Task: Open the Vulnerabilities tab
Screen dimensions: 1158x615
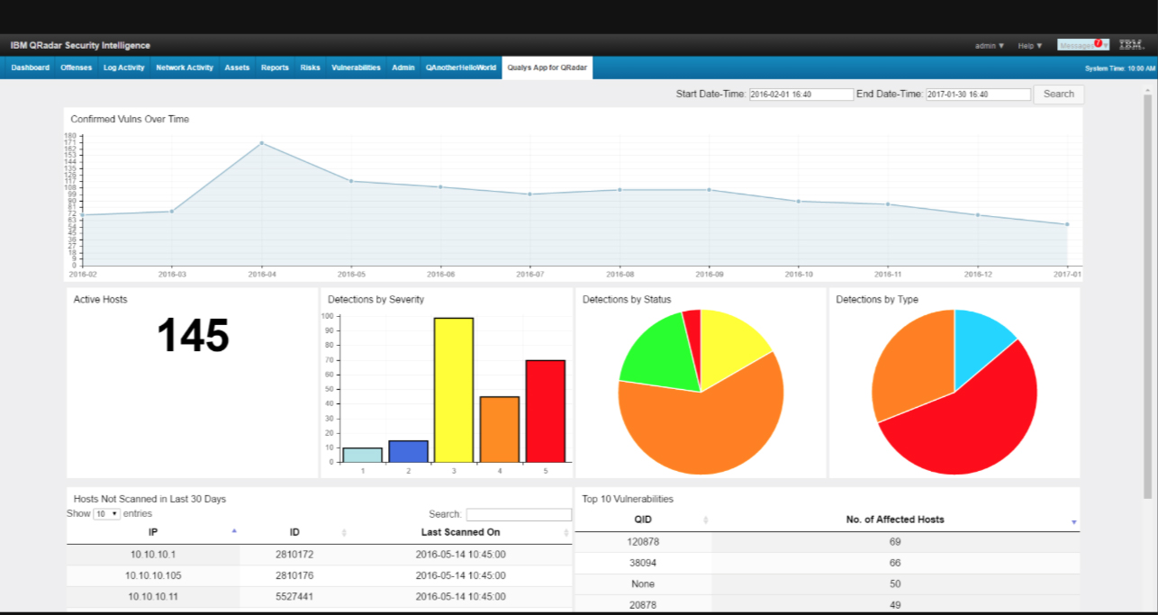Action: click(356, 68)
